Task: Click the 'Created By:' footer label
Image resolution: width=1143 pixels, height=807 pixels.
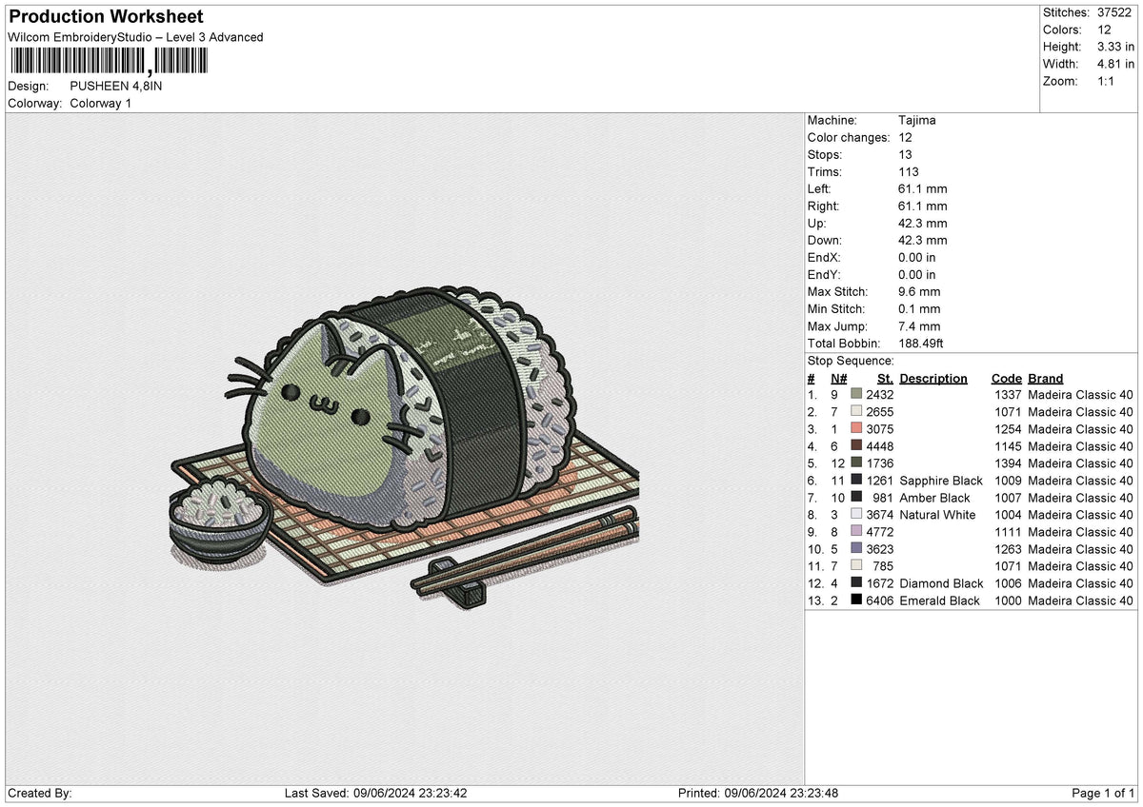Action: [40, 794]
